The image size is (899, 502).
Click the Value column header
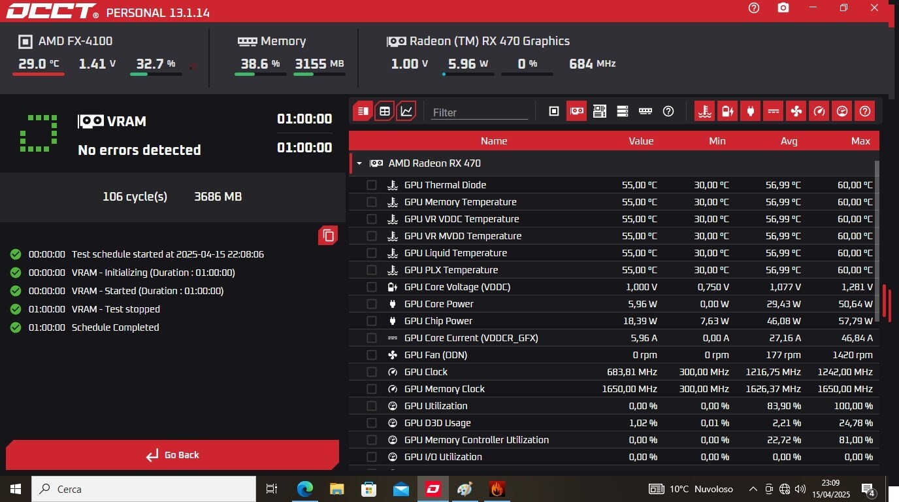[641, 141]
